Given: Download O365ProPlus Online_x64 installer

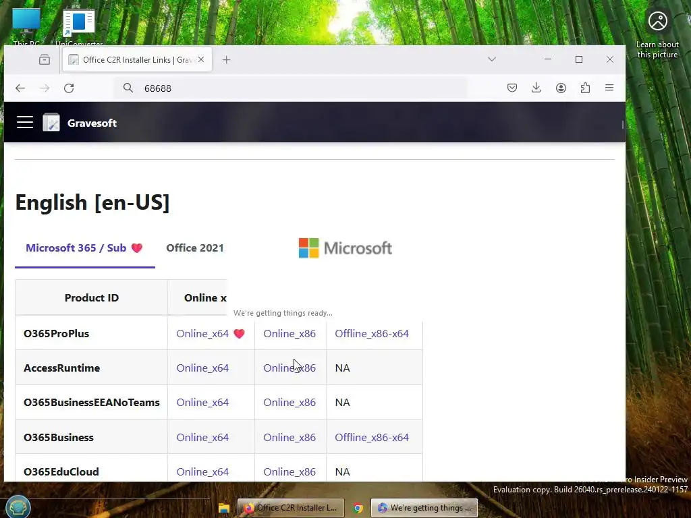Looking at the screenshot, I should click(202, 333).
